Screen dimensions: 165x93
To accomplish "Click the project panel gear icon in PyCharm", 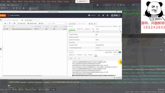I will pos(23,8).
